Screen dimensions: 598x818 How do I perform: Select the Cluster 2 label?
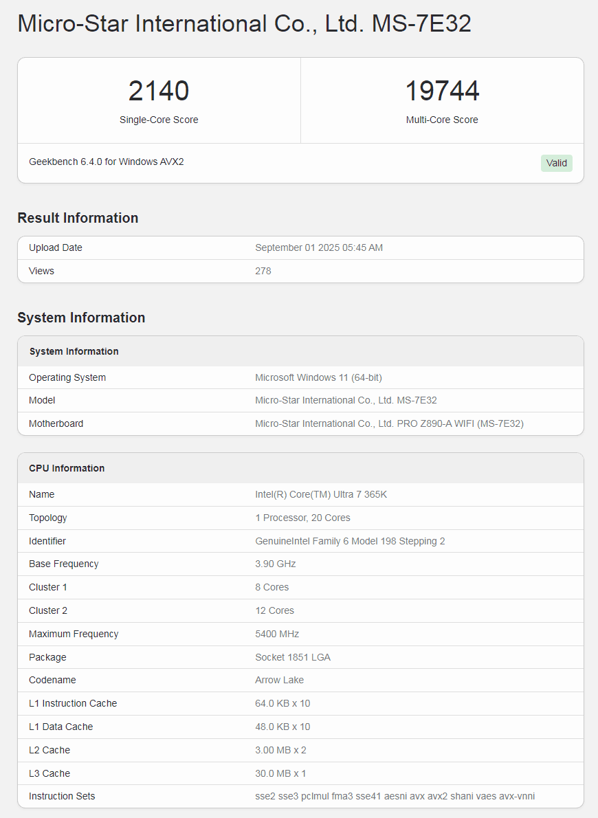tap(48, 610)
